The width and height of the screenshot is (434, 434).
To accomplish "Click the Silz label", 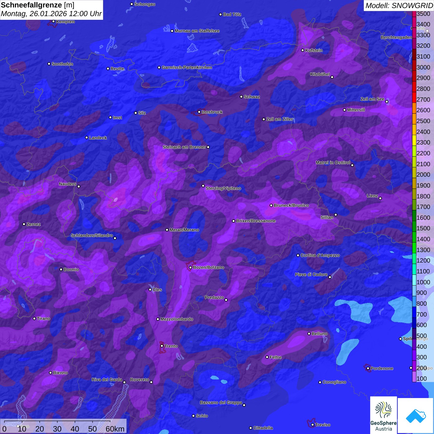I will click(x=142, y=113).
